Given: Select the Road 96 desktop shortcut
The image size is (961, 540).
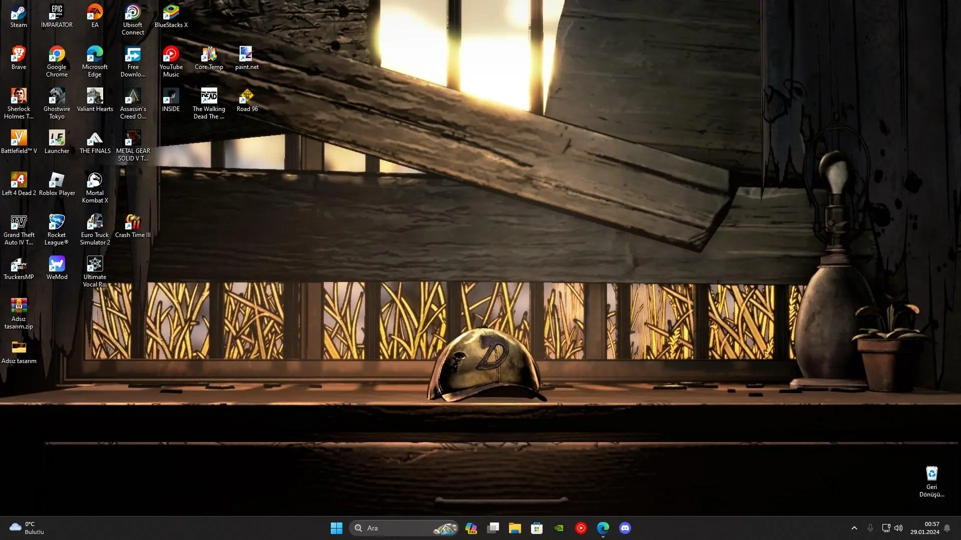Looking at the screenshot, I should (x=247, y=100).
